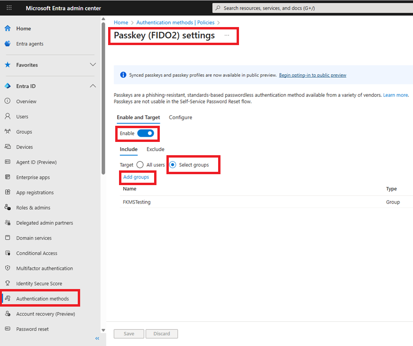This screenshot has height=346, width=413.
Task: Click the Roles & admins icon
Action: pos(8,207)
